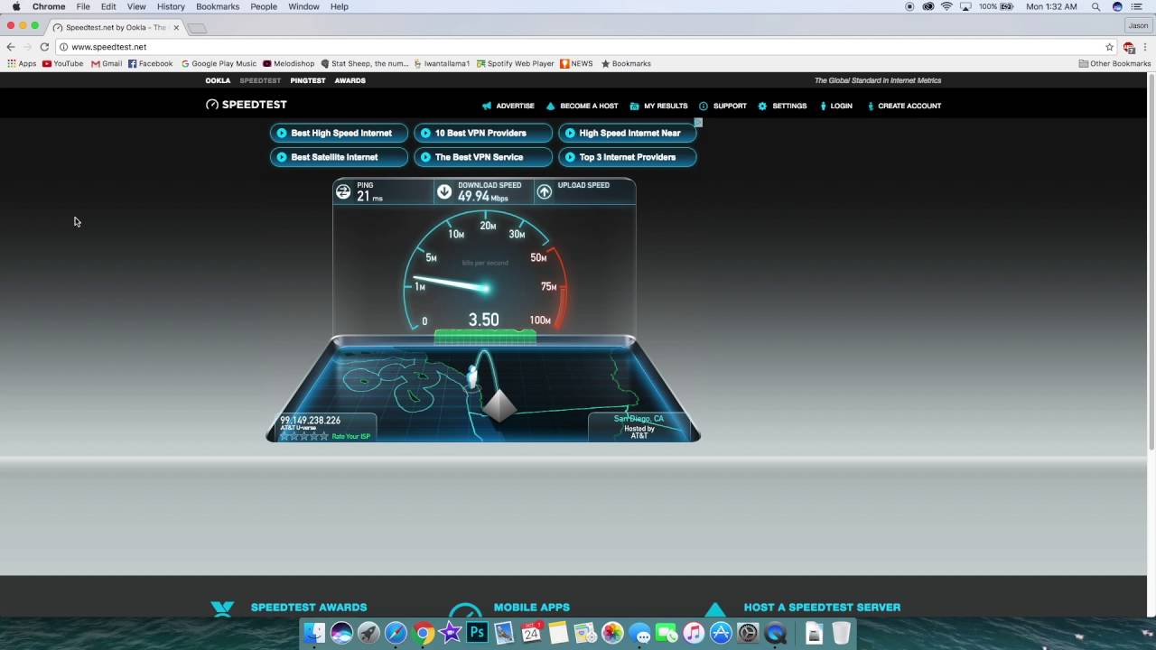This screenshot has height=650, width=1156.
Task: Reload the page in Chrome
Action: click(44, 47)
